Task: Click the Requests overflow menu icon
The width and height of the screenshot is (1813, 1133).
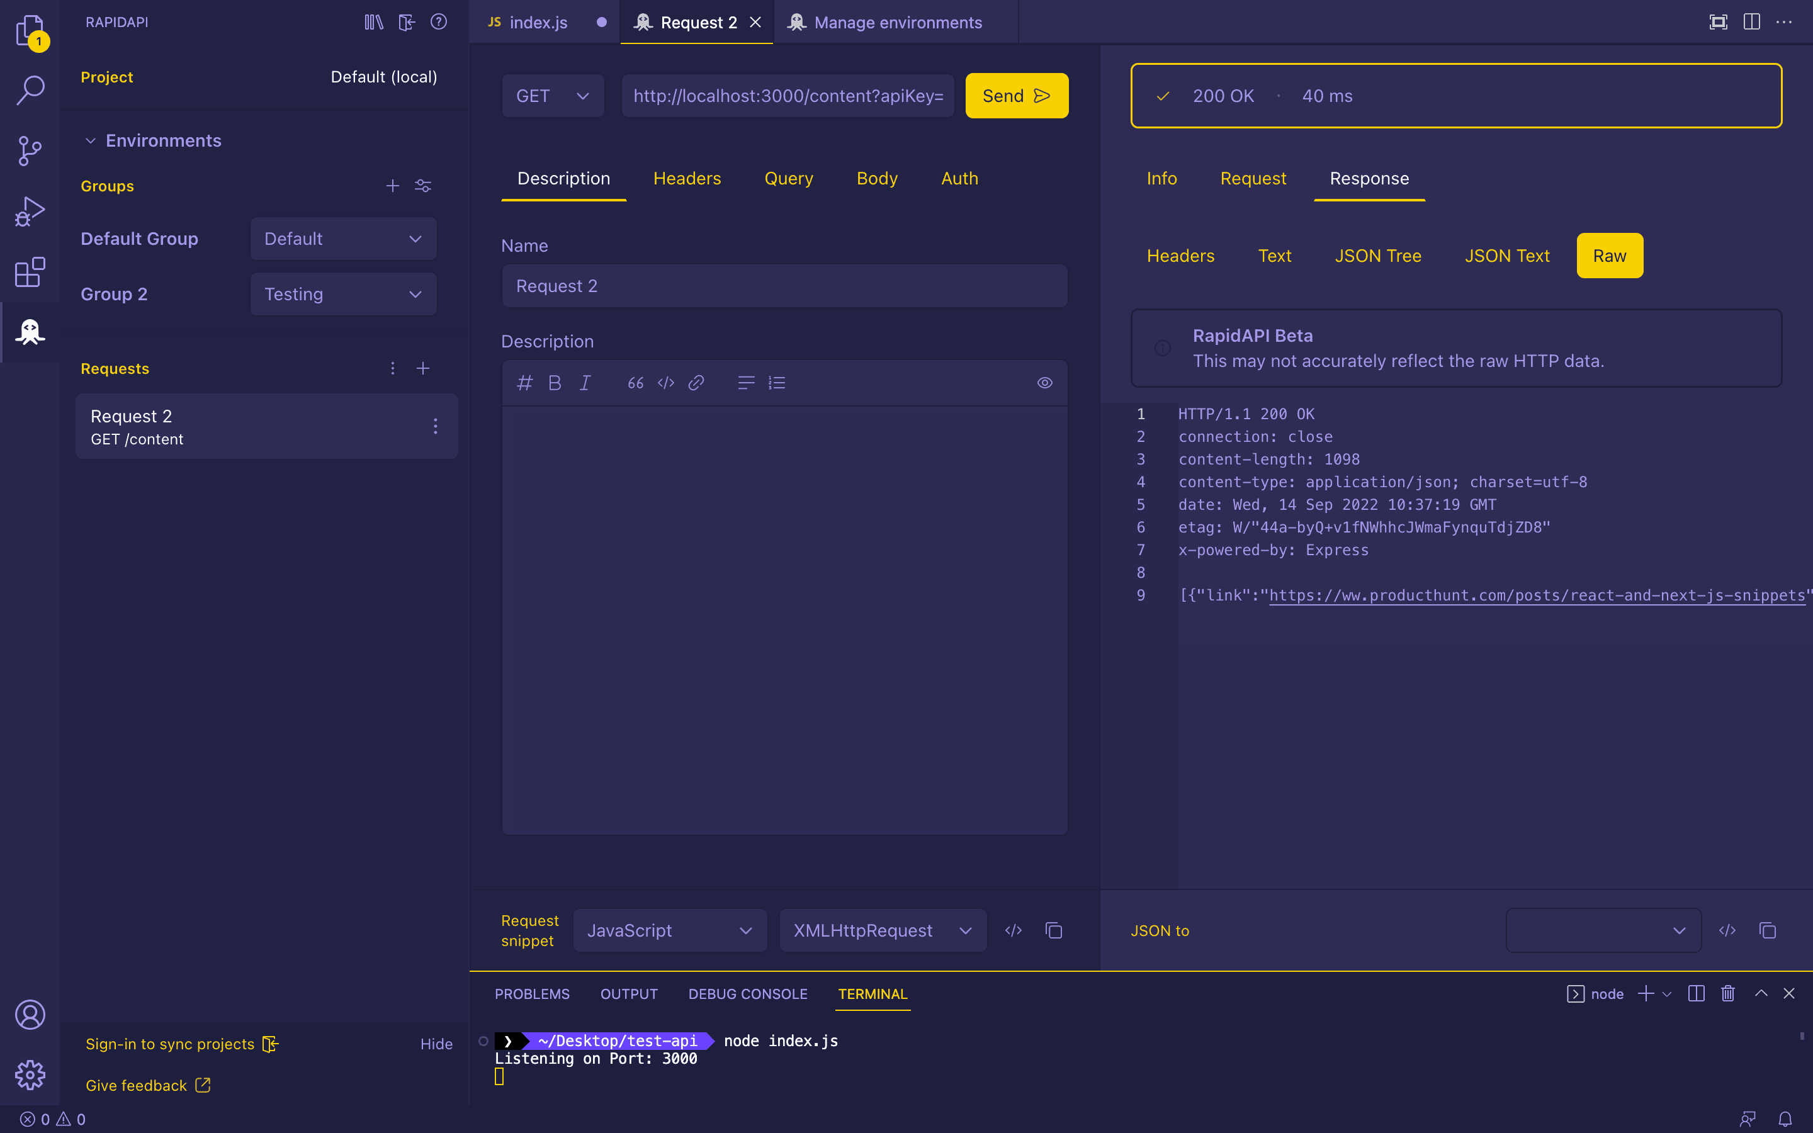Action: (392, 368)
